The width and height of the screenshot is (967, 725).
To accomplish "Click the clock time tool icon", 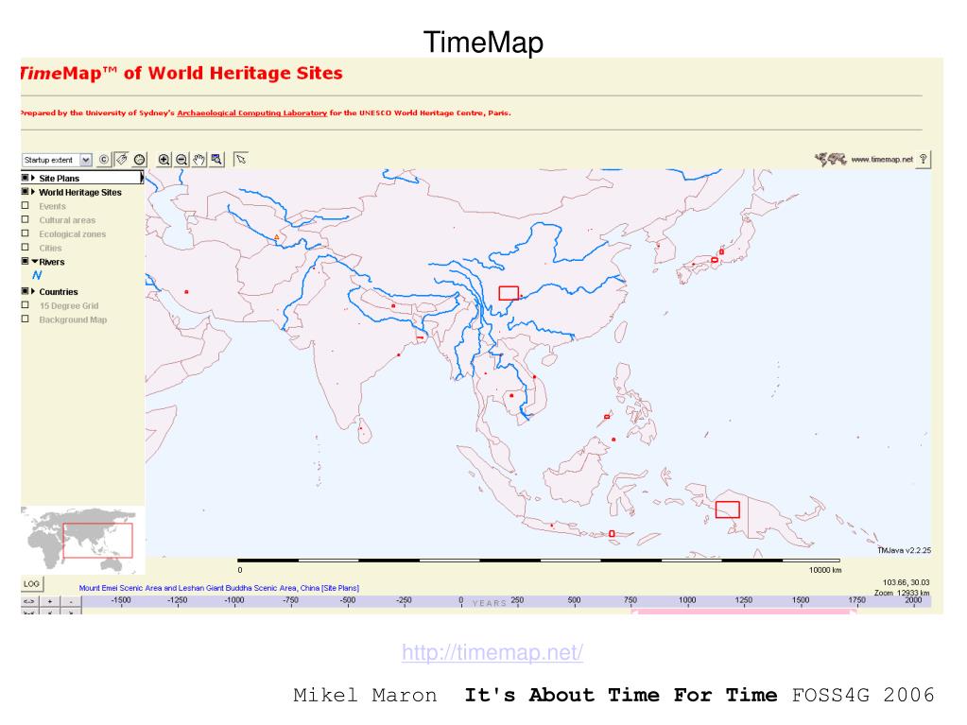I will point(140,160).
